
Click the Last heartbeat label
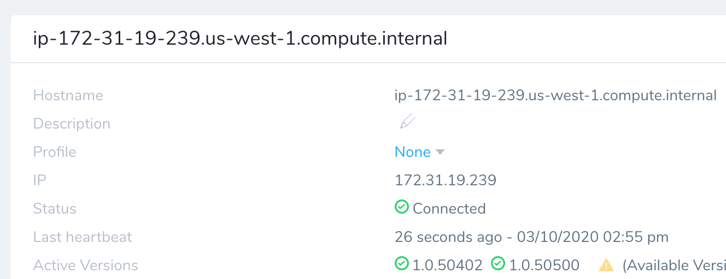(83, 237)
